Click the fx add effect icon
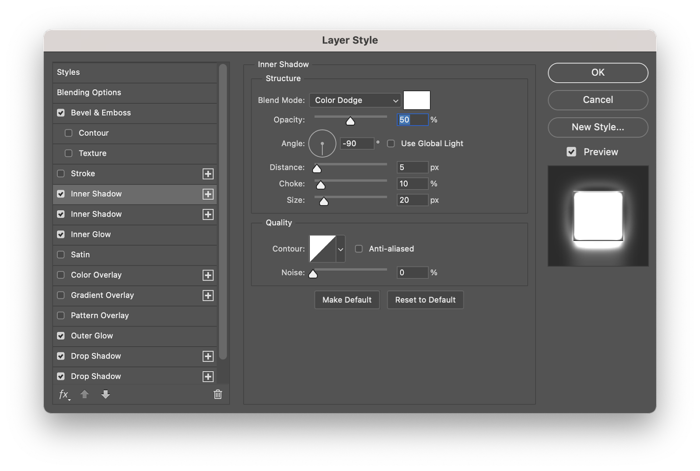This screenshot has height=471, width=700. pyautogui.click(x=64, y=394)
